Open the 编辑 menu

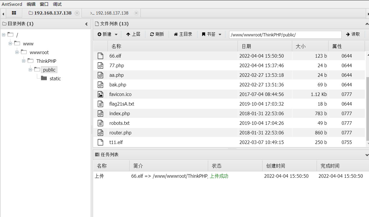[x=31, y=4]
